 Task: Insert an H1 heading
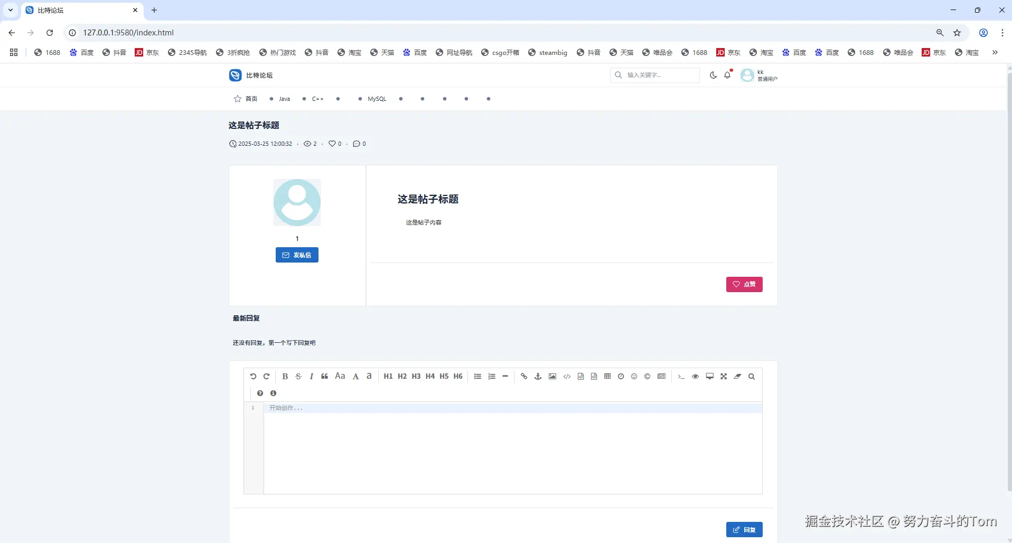pos(388,377)
